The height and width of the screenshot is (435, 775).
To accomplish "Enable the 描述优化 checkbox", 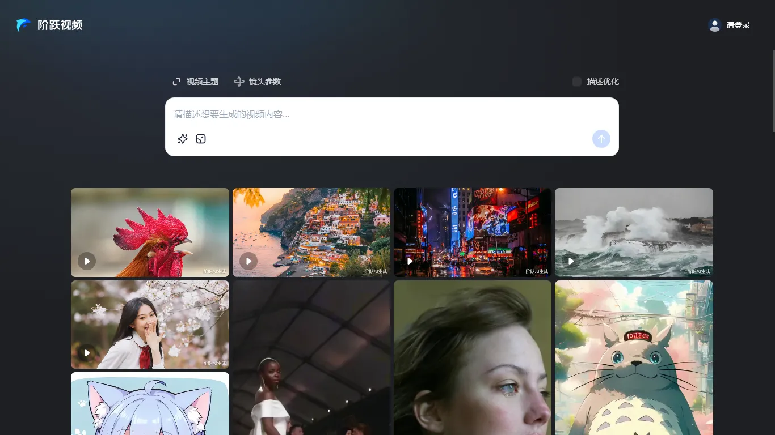I will coord(577,82).
